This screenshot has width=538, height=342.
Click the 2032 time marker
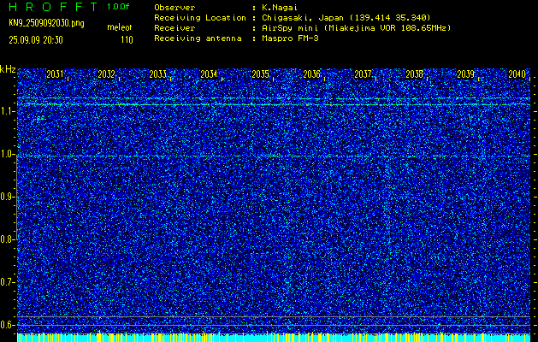click(106, 74)
